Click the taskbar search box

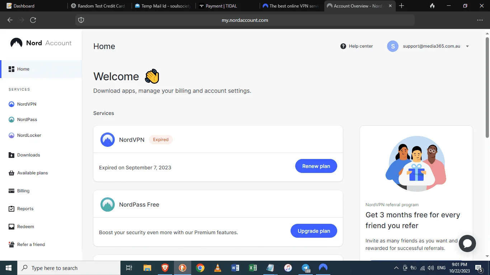click(x=69, y=268)
